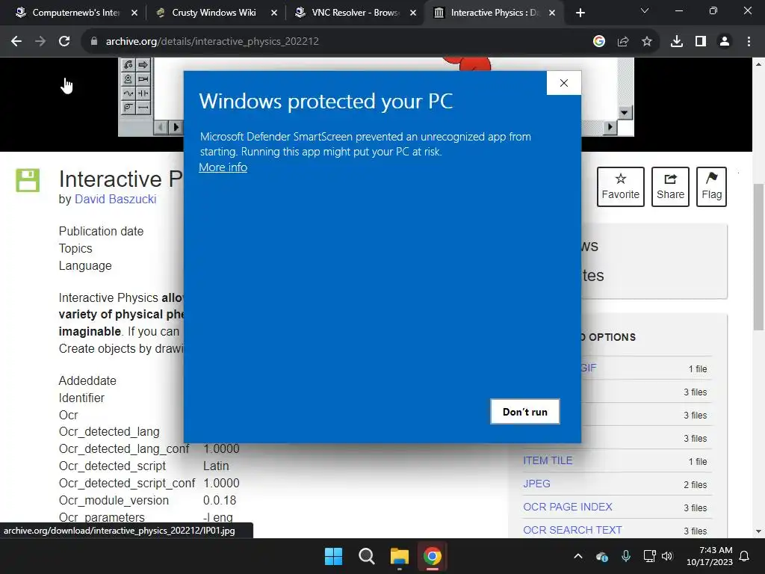Expand the hidden system tray icons
The width and height of the screenshot is (765, 574).
(x=578, y=556)
